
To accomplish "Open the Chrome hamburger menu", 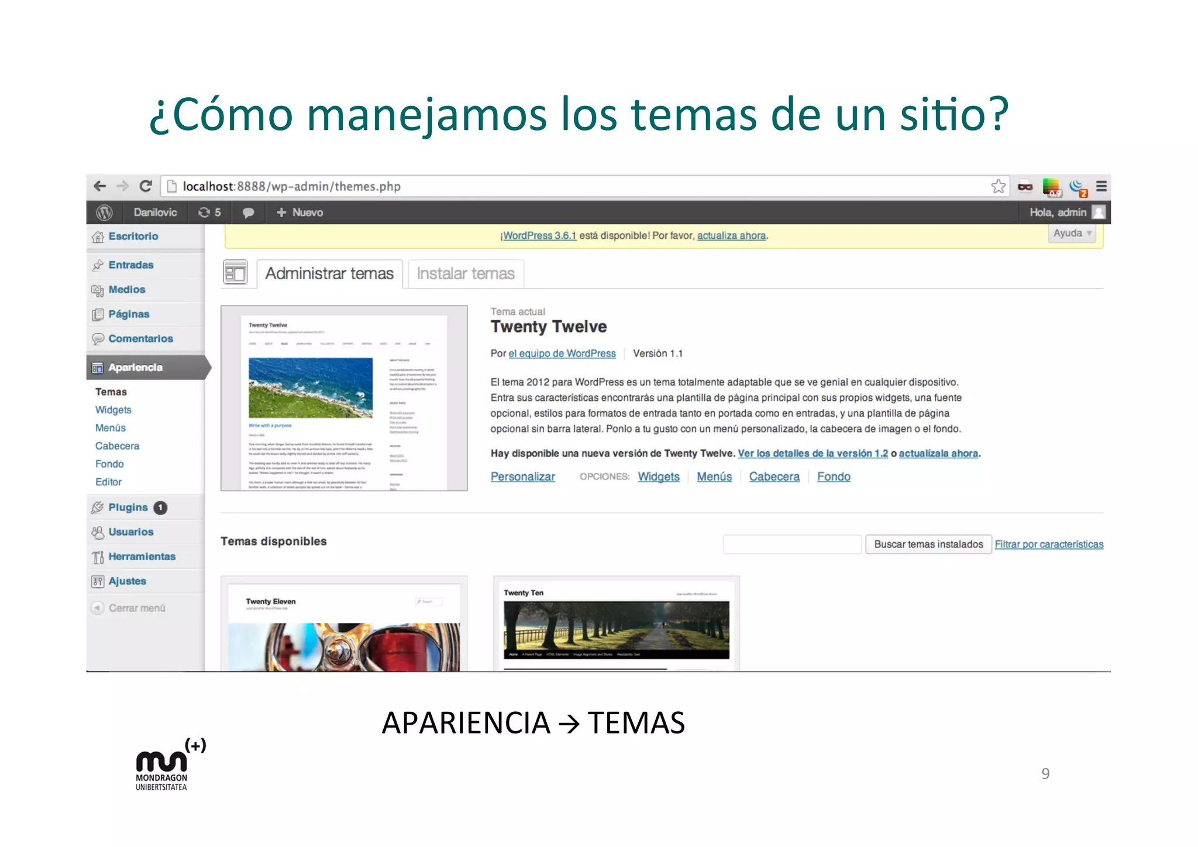I will [1101, 186].
